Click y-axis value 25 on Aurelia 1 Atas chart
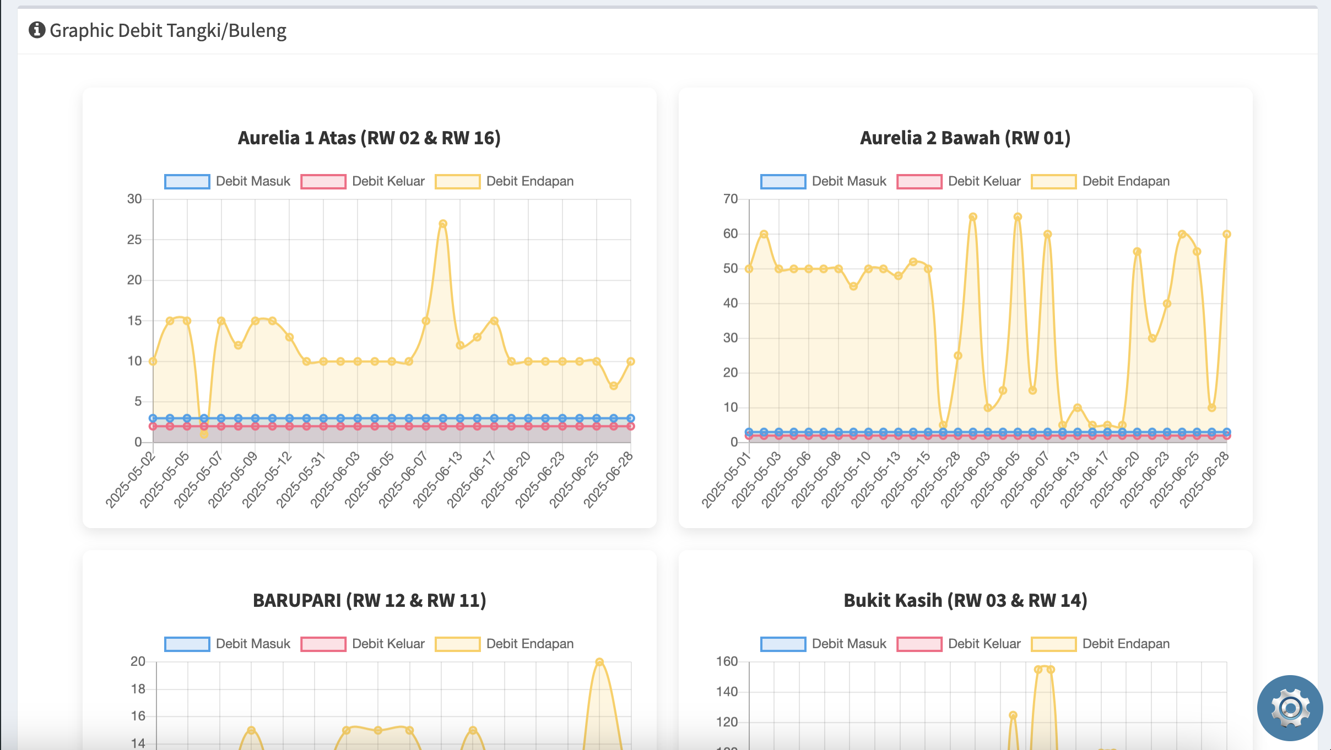The width and height of the screenshot is (1331, 750). click(134, 240)
